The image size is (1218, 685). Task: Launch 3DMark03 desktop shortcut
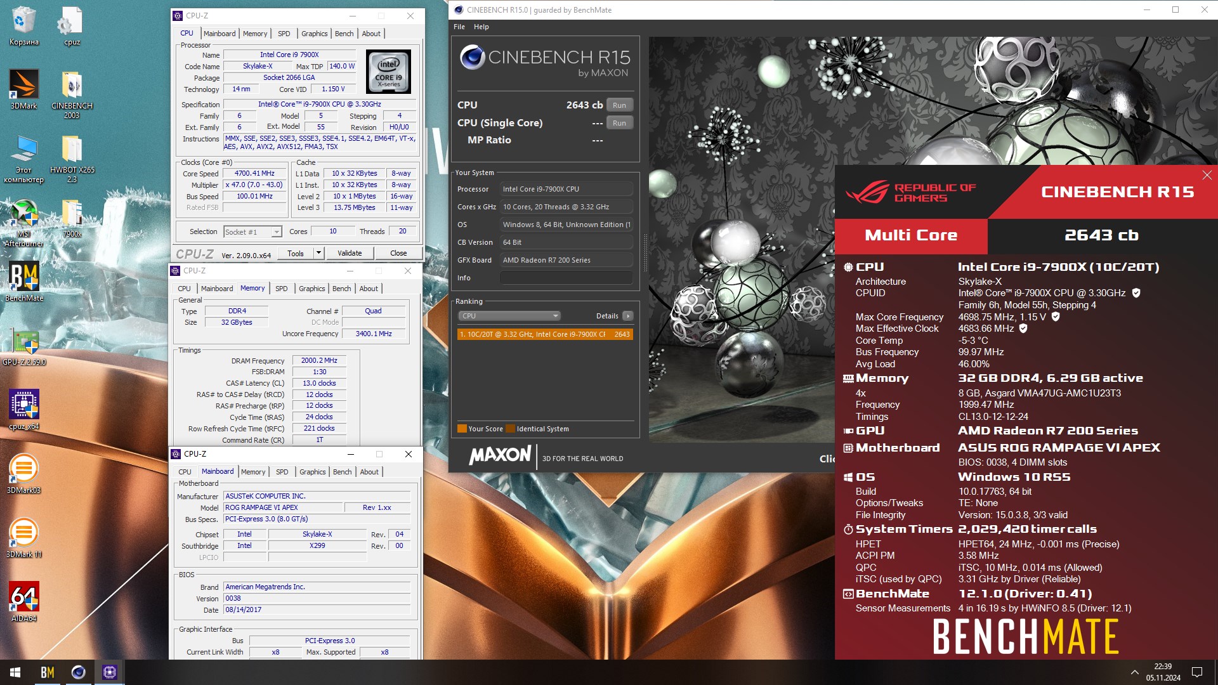23,474
